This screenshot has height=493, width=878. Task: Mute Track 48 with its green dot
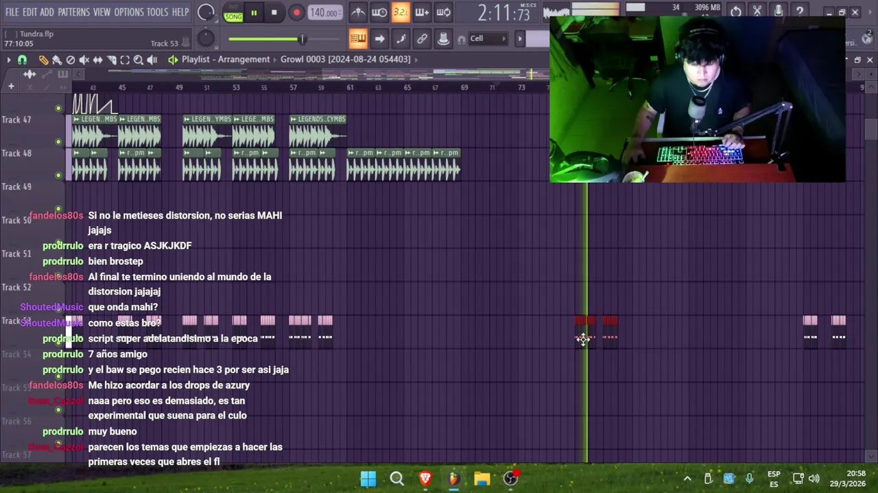(x=58, y=175)
